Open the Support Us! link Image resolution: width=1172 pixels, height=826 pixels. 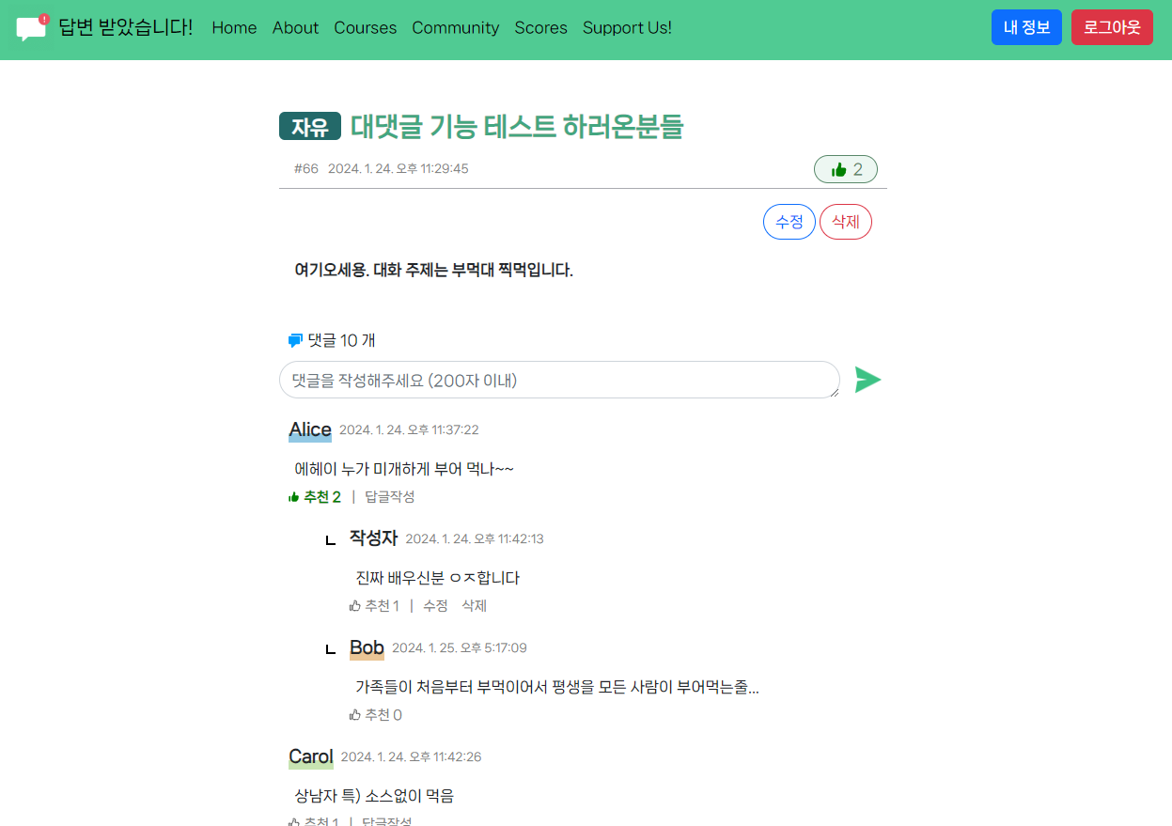pyautogui.click(x=627, y=28)
